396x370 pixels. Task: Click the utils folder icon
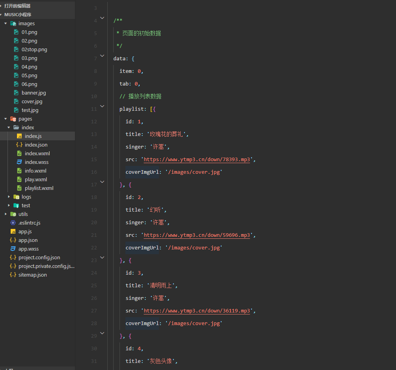click(x=13, y=214)
